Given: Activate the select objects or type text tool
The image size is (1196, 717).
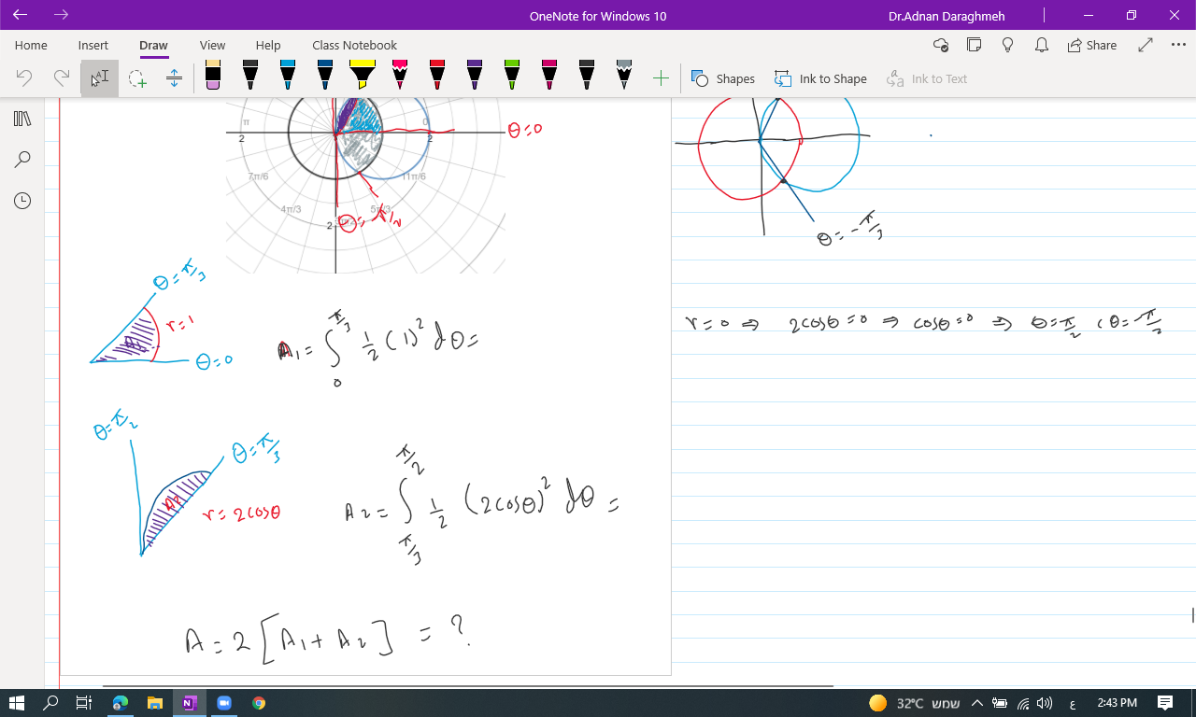Looking at the screenshot, I should 99,78.
